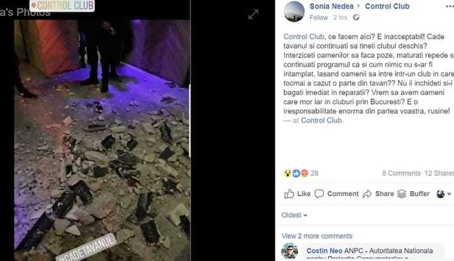454x261 pixels.
Task: Click the Sonia Nedea name link
Action: (x=331, y=6)
